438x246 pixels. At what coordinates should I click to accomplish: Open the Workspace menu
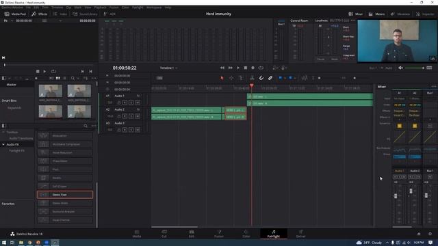tap(154, 8)
